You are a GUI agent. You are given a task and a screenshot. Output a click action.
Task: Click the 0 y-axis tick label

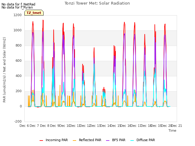tap(21, 106)
